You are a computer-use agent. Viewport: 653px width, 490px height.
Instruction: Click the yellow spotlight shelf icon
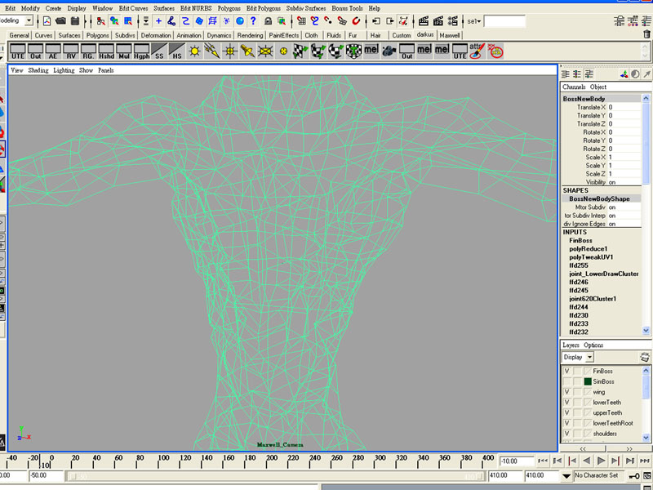[247, 51]
